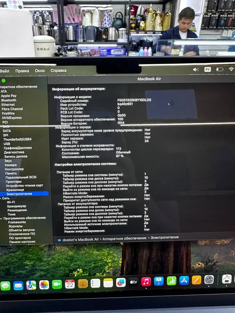Select Контроллер in the sidebar
This screenshot has width=235, height=313.
pyautogui.click(x=14, y=169)
